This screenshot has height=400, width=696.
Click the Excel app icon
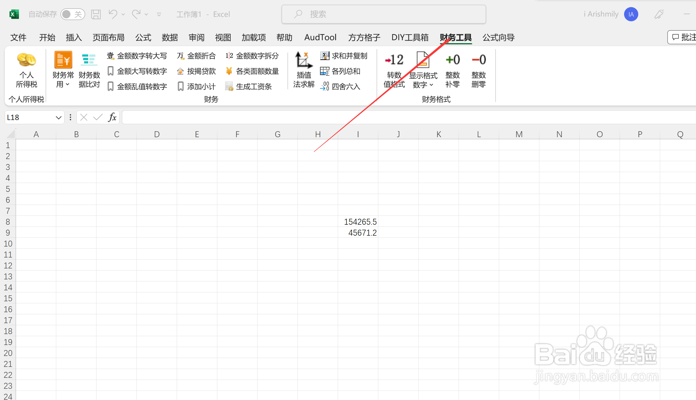(x=14, y=14)
